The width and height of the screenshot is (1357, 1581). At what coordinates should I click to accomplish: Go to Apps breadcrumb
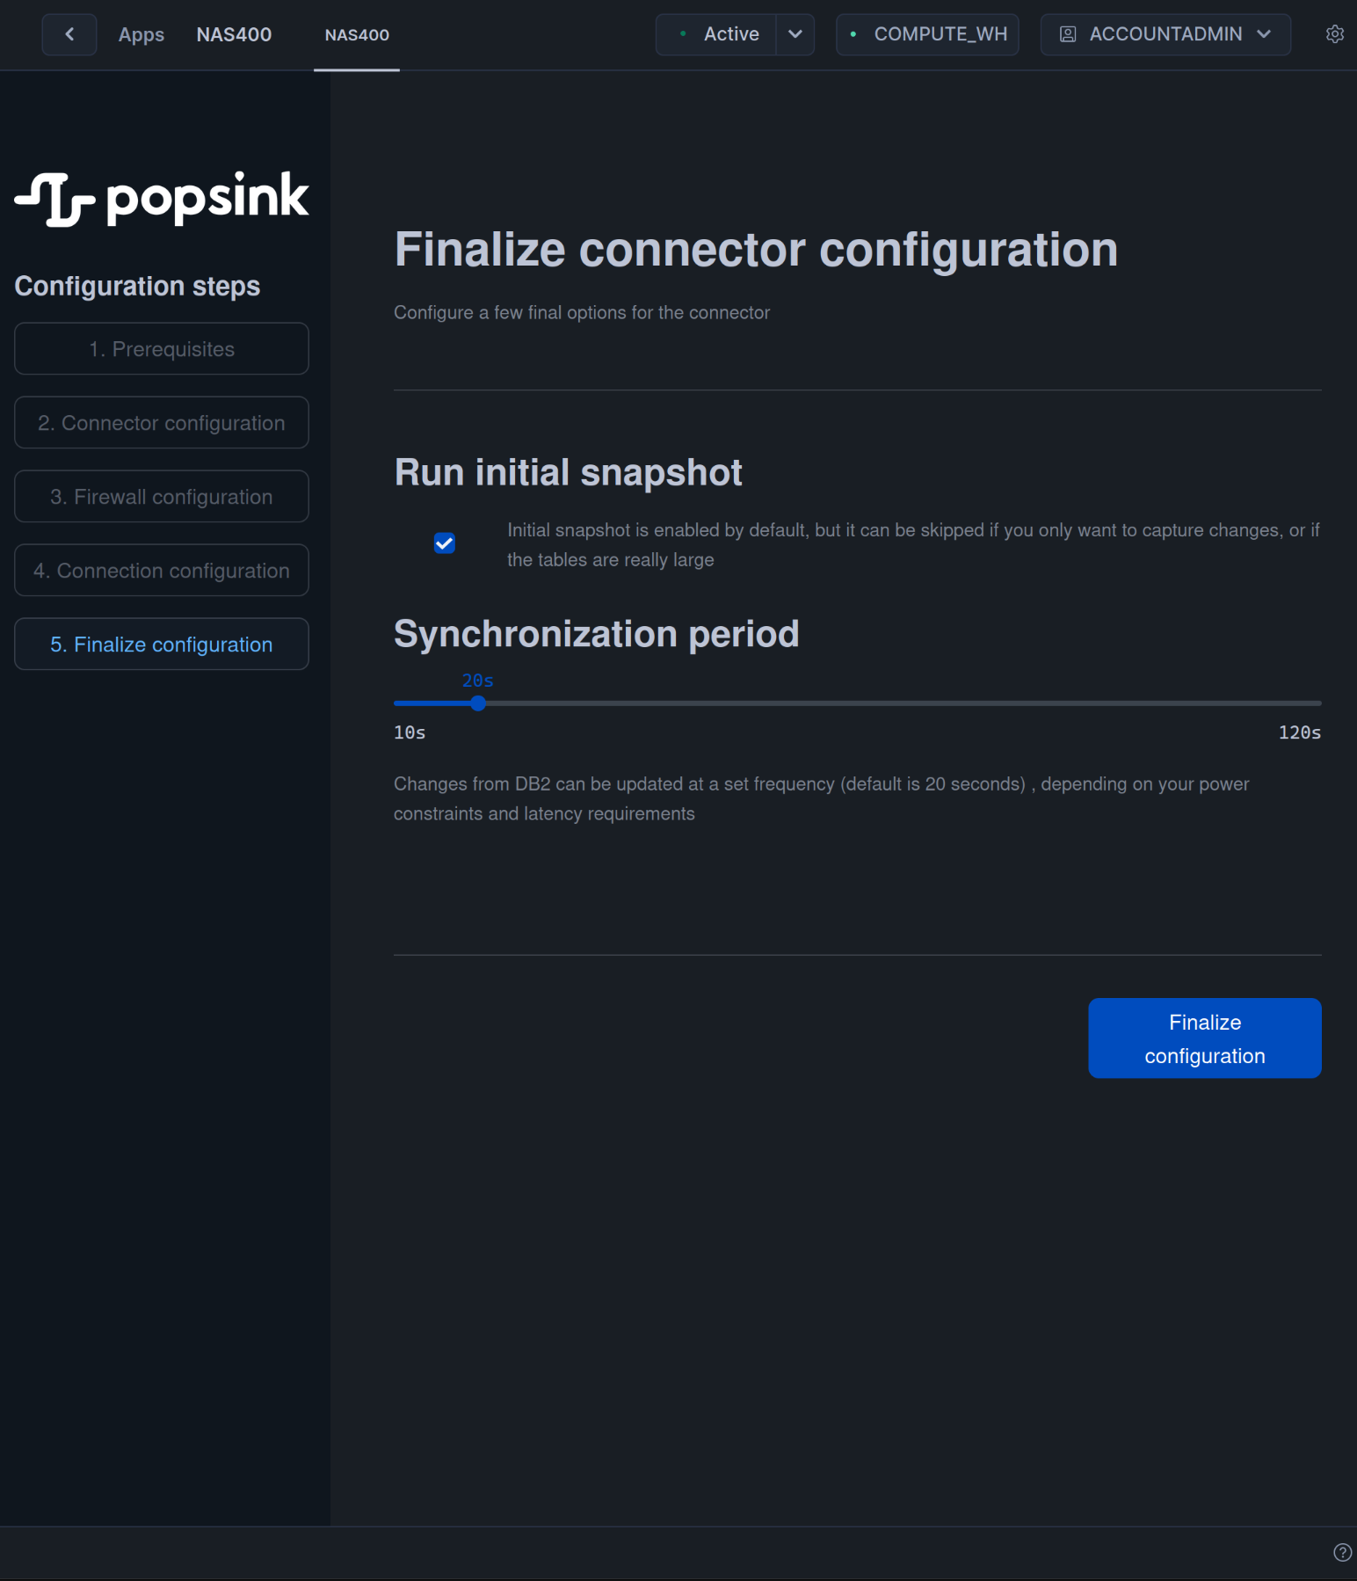click(x=142, y=34)
